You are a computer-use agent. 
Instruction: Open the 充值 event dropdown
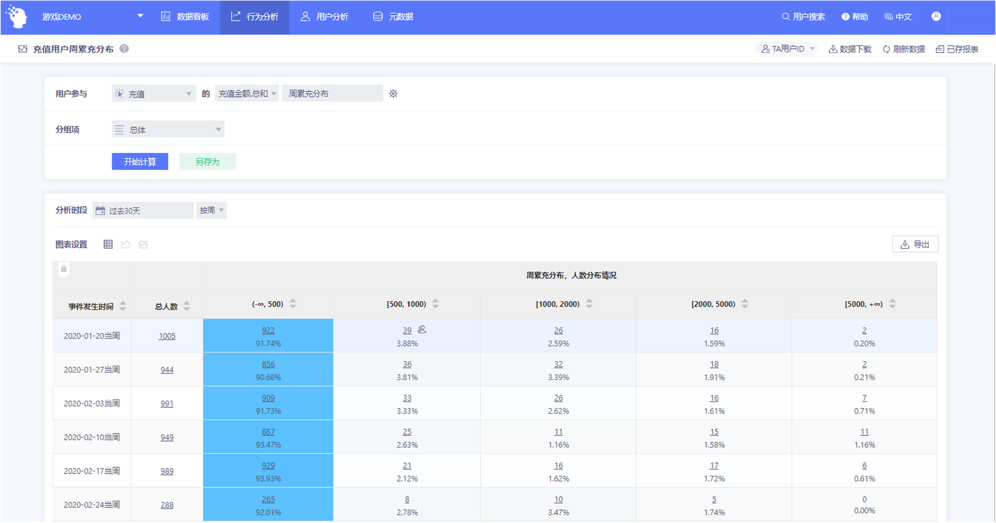point(153,94)
